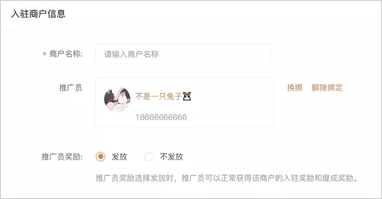Viewport: 382px width, 199px height.
Task: Click the 推广员奖励 field label
Action: coord(62,157)
